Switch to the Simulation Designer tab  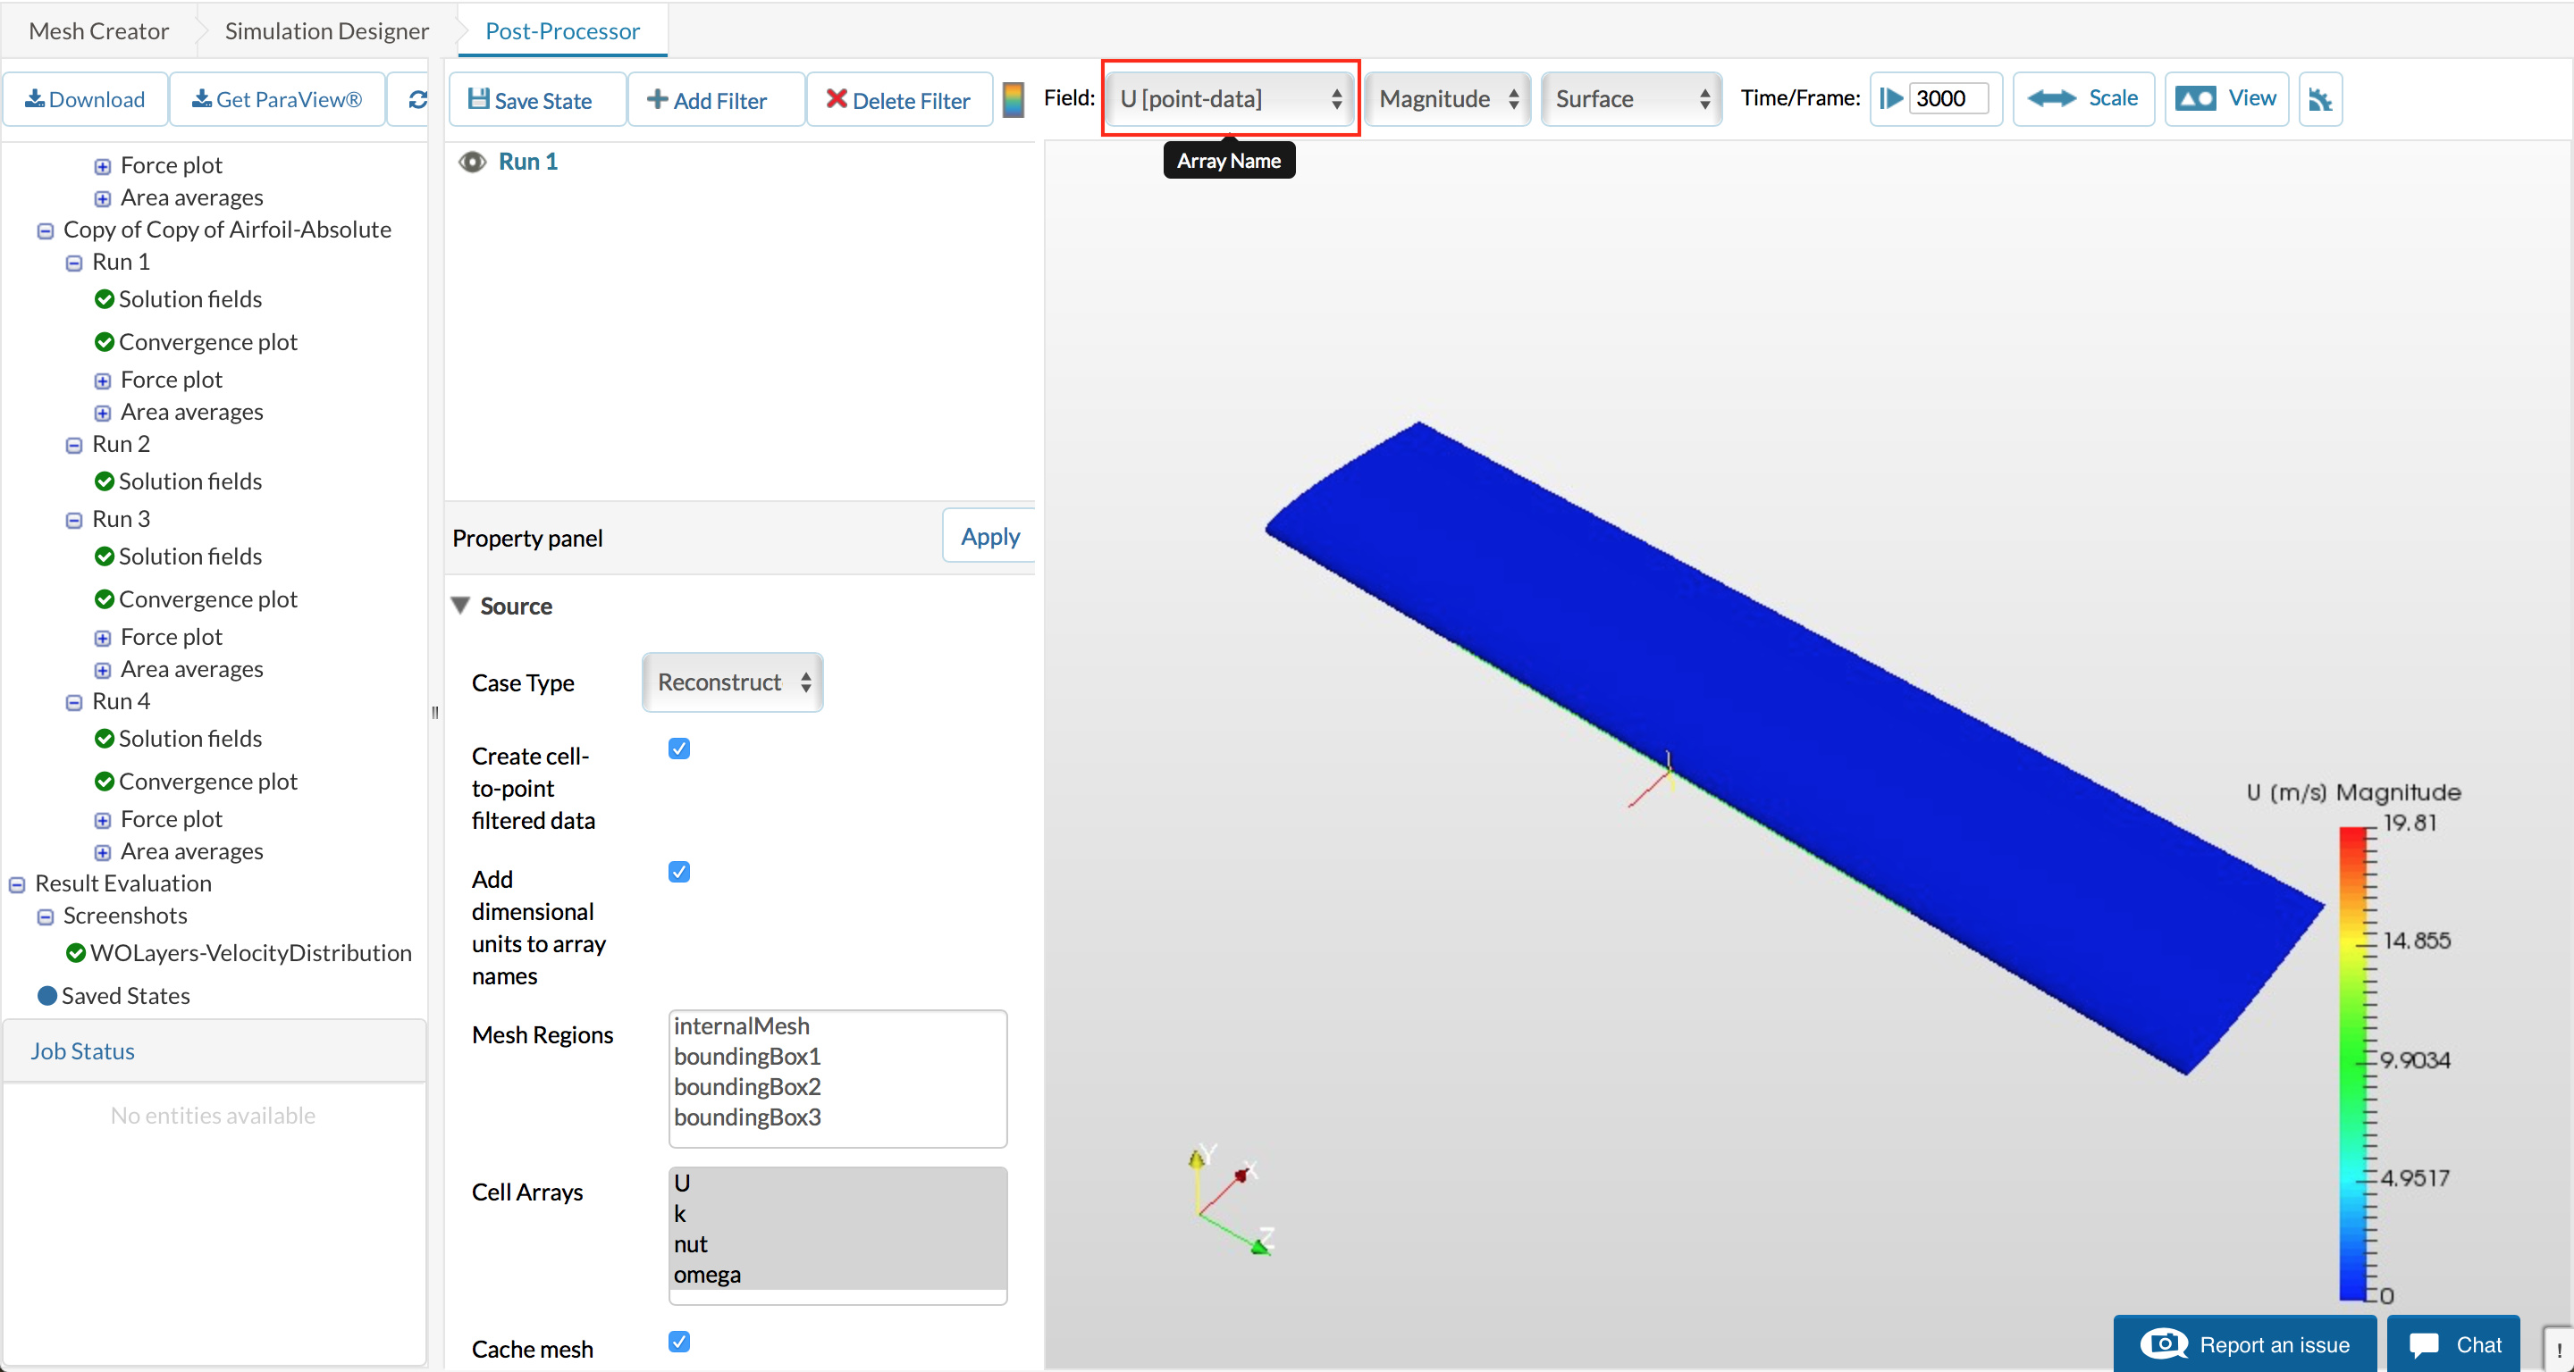point(325,31)
